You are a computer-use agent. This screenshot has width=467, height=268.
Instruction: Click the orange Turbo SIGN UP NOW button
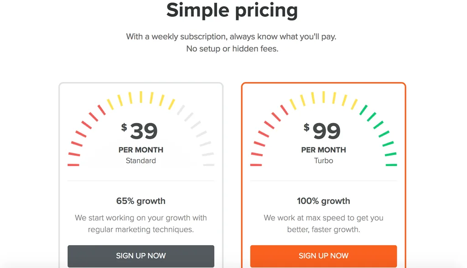(x=323, y=256)
